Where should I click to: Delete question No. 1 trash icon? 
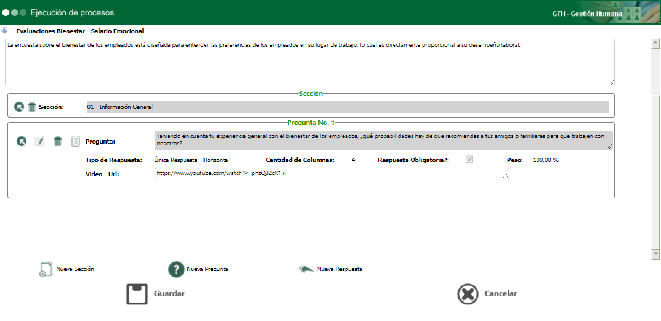[58, 141]
